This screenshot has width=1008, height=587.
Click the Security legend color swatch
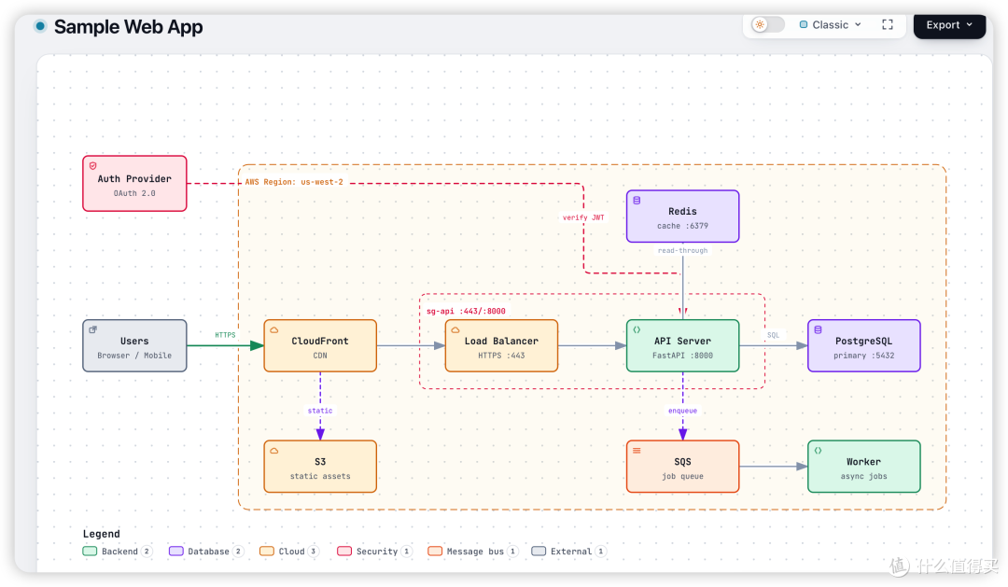pyautogui.click(x=344, y=551)
